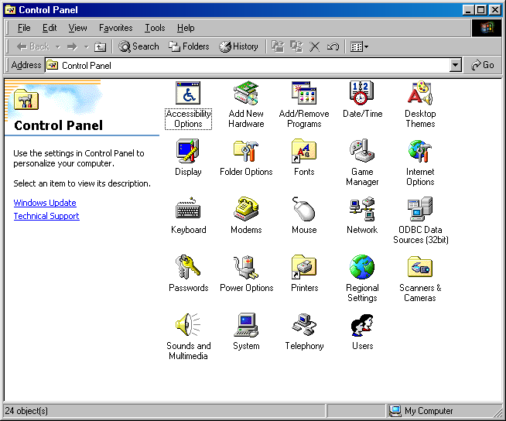
Task: Open the Edit menu
Action: [x=50, y=28]
